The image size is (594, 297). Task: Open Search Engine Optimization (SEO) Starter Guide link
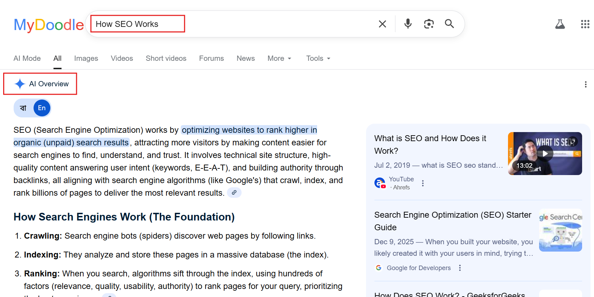453,221
